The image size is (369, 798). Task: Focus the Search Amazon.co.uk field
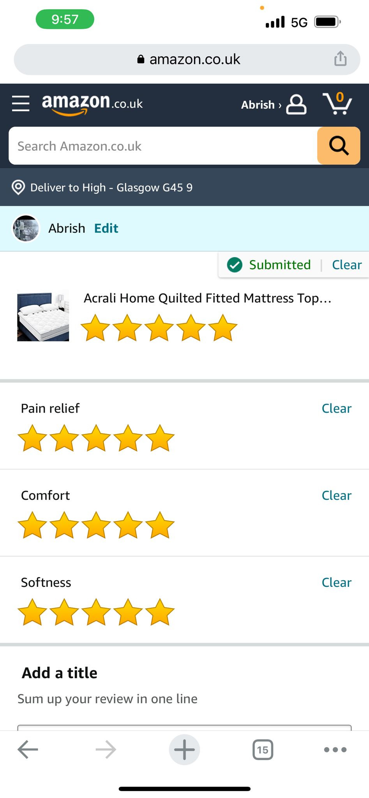163,146
